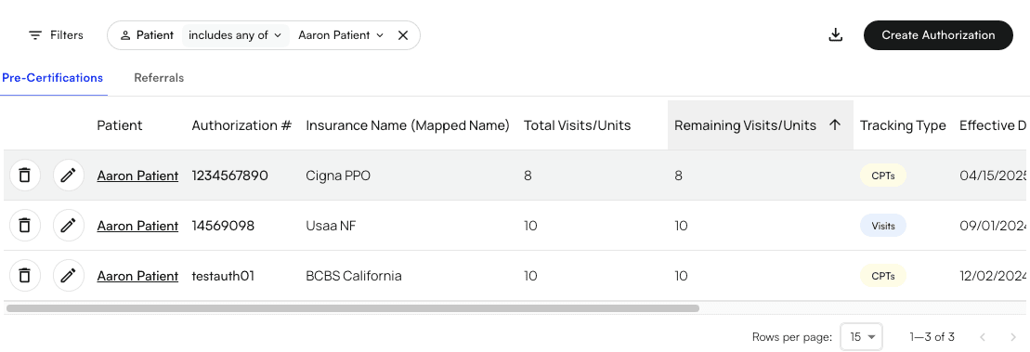This screenshot has width=1030, height=352.
Task: Delete the Cigna PPO authorization row
Action: tap(24, 176)
